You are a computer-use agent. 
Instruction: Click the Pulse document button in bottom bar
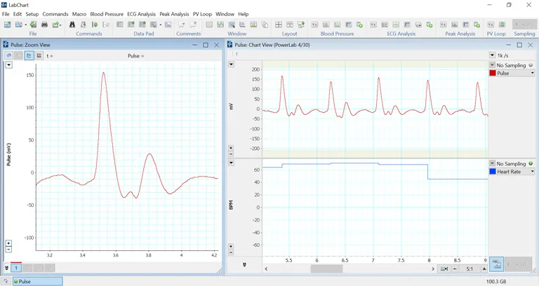click(x=36, y=281)
